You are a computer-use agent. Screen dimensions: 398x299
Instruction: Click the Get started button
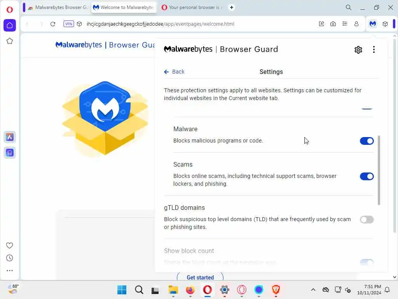(200, 277)
